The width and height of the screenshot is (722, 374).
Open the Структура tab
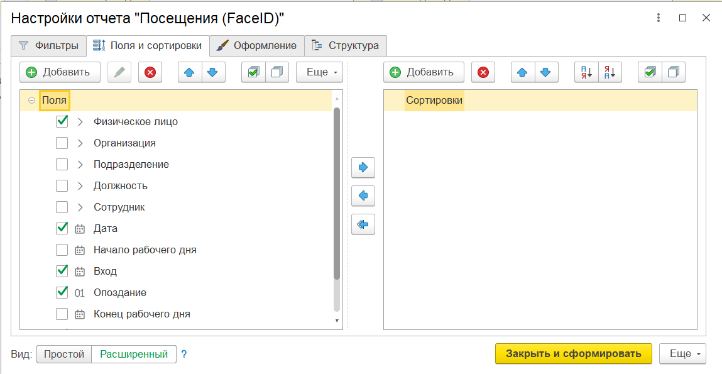346,45
